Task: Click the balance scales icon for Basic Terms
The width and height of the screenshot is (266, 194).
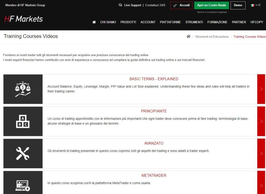Action: (x=23, y=89)
